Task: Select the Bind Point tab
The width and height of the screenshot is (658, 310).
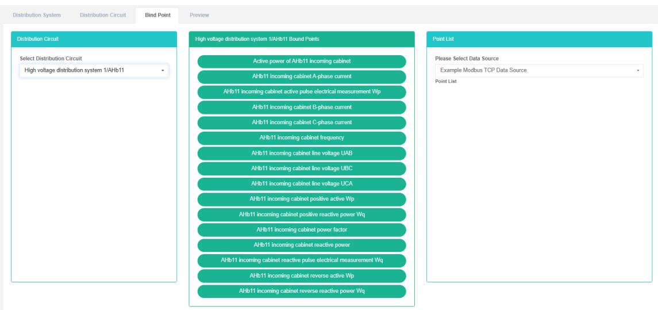Action: [157, 14]
